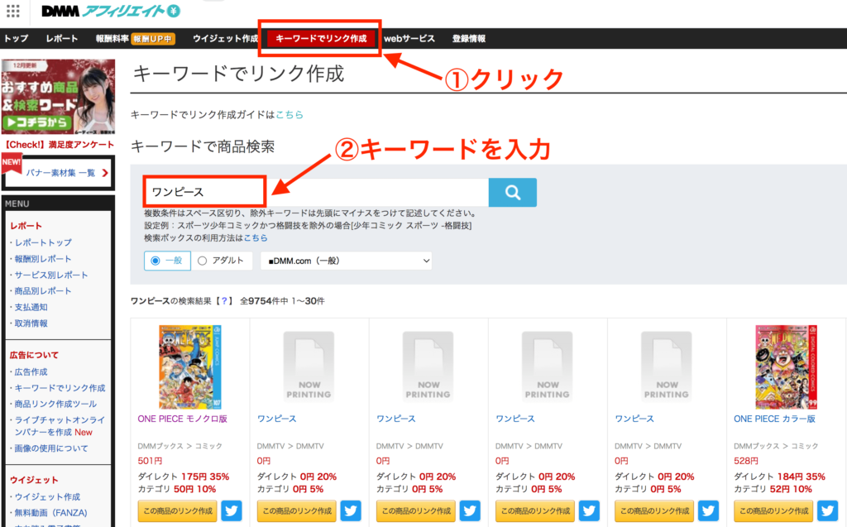
Task: Open キーワードでリンク作成 tab in navigation bar
Action: click(x=321, y=38)
